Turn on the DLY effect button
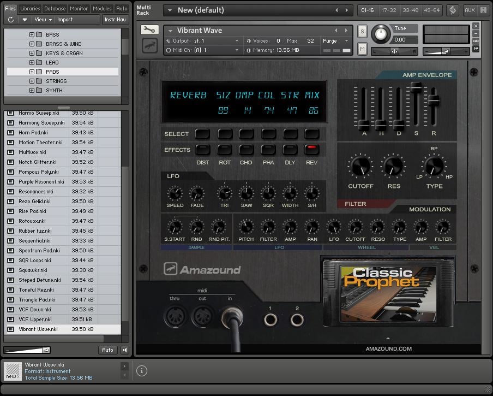 290,150
